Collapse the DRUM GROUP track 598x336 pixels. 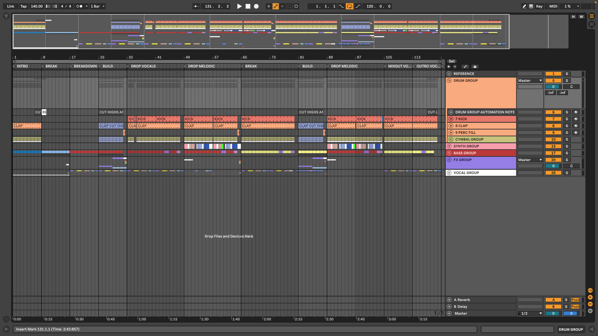[x=449, y=80]
